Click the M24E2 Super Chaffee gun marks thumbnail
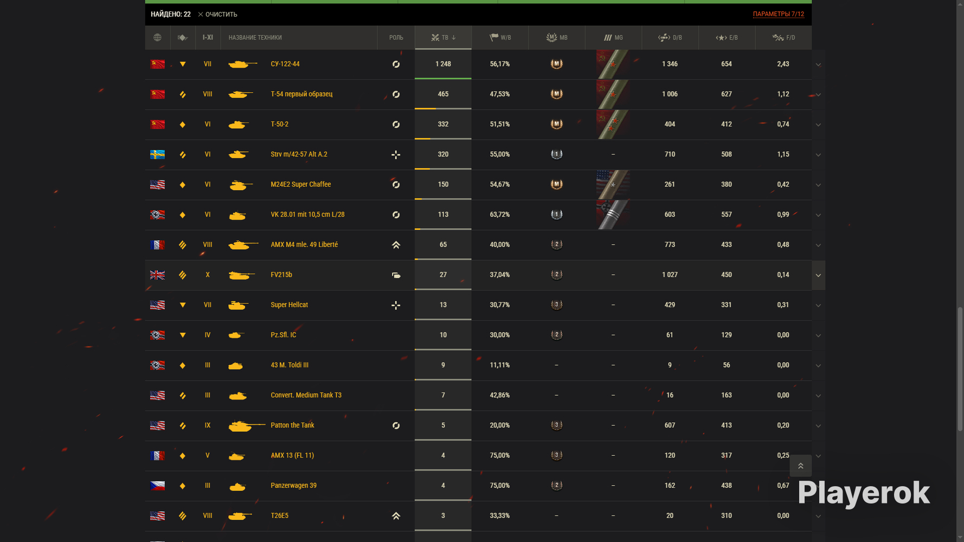 click(x=613, y=184)
